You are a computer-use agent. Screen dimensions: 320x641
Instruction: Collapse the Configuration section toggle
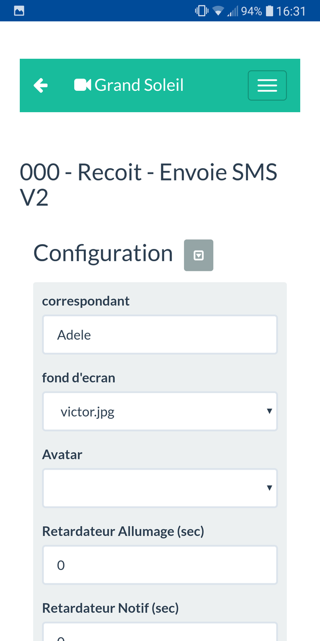pos(198,255)
